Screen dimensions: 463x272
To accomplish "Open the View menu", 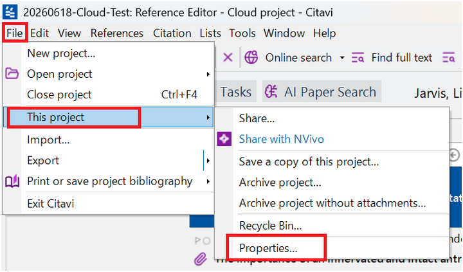I will (69, 33).
